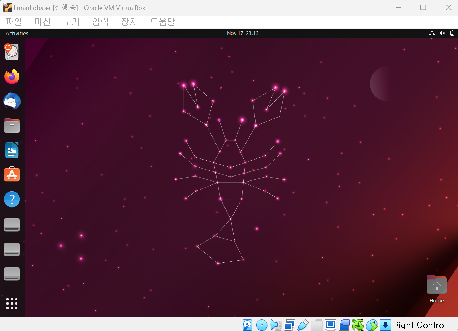Click the display settings status icon
Viewport: 458px width, 331px height.
point(330,325)
